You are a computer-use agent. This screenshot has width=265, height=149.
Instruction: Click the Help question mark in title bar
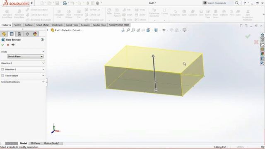pyautogui.click(x=245, y=3)
